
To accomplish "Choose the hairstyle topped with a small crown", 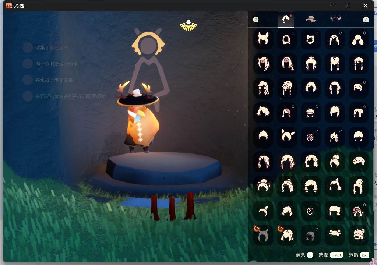I will pos(311,63).
